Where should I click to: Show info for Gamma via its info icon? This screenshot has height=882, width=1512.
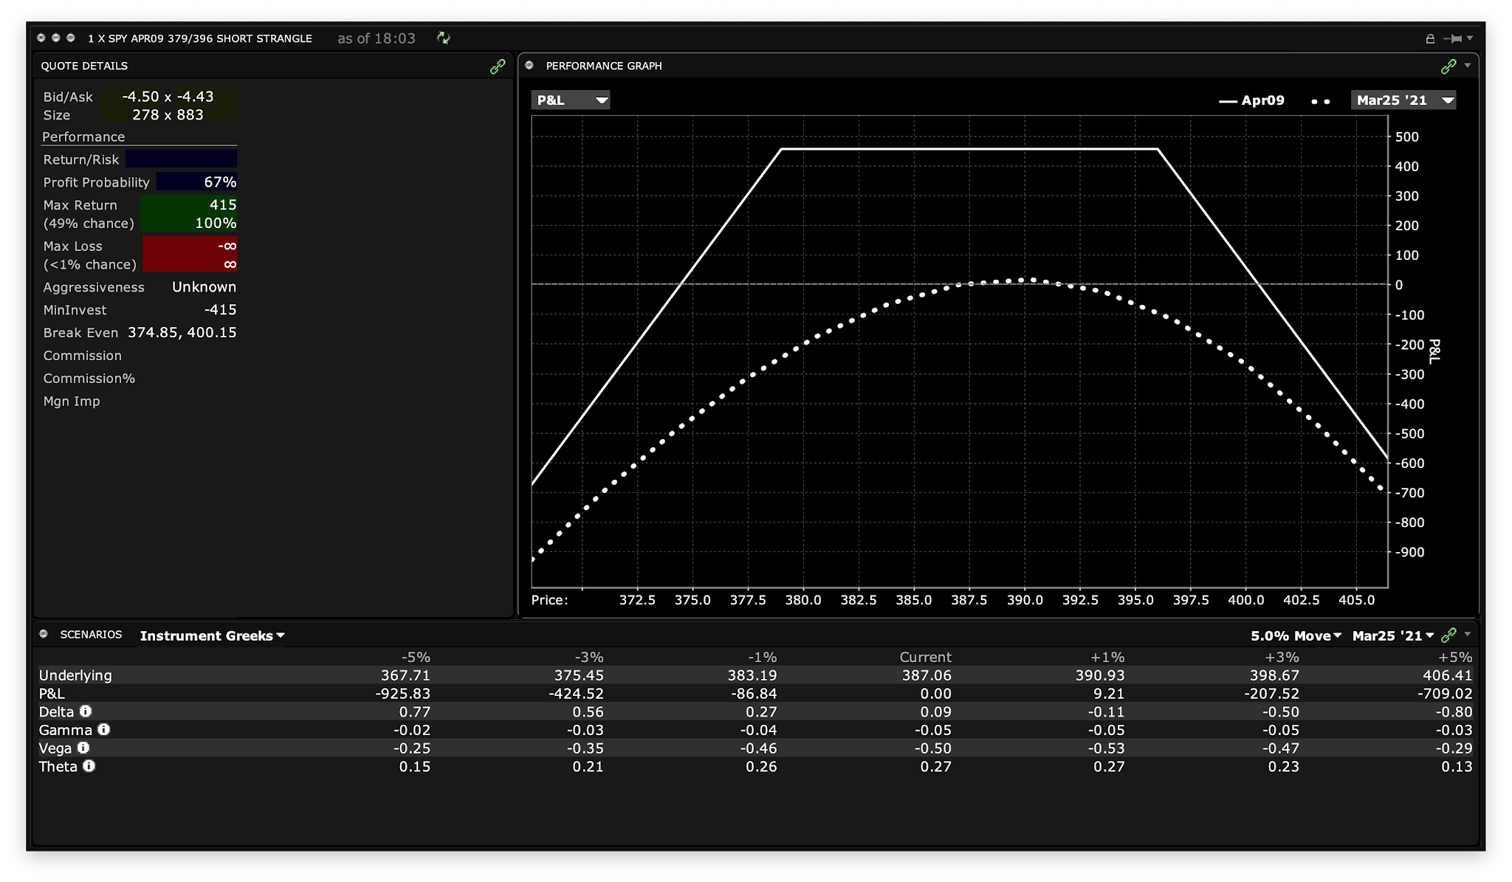pos(104,729)
